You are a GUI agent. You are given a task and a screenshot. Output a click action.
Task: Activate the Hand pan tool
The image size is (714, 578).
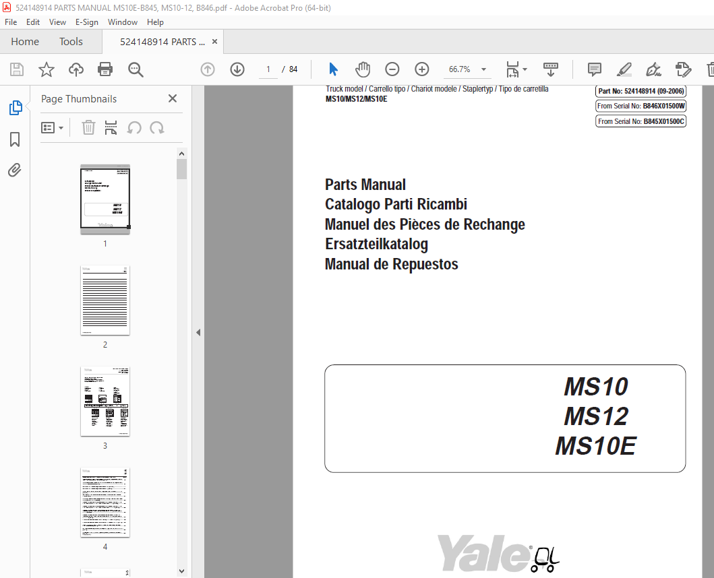(363, 69)
